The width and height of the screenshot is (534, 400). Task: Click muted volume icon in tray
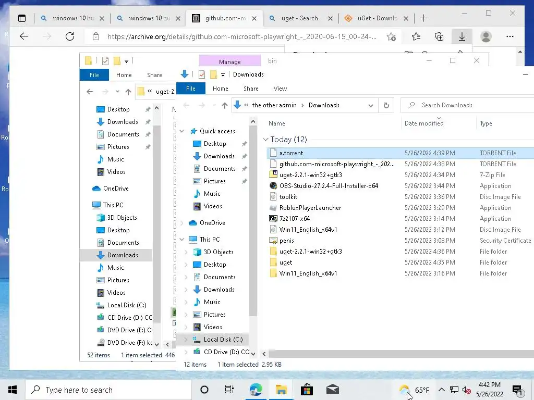pos(466,390)
